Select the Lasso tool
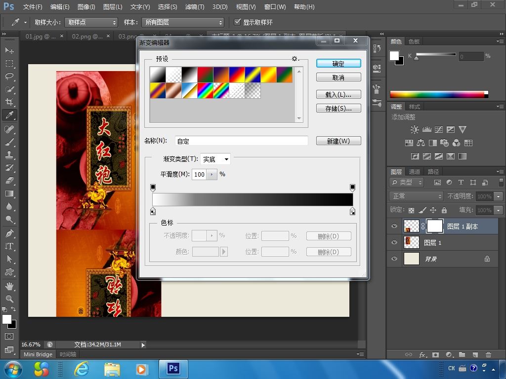The image size is (506, 379). tap(9, 76)
